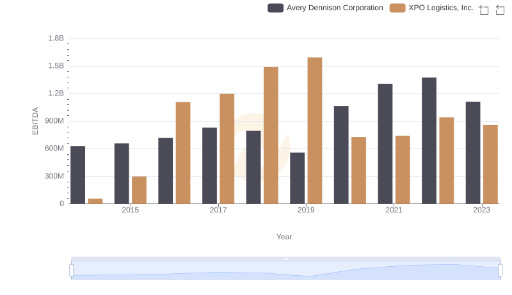Toggle the XPO Logistics, Inc. legend series

(431, 8)
